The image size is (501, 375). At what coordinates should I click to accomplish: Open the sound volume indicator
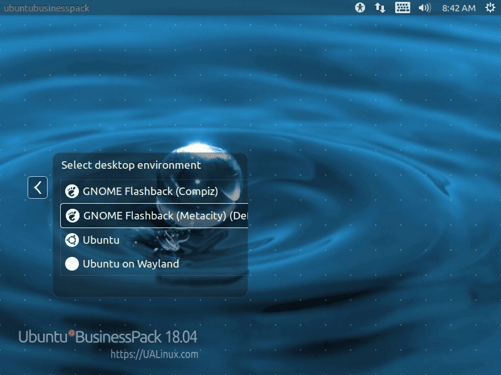425,7
